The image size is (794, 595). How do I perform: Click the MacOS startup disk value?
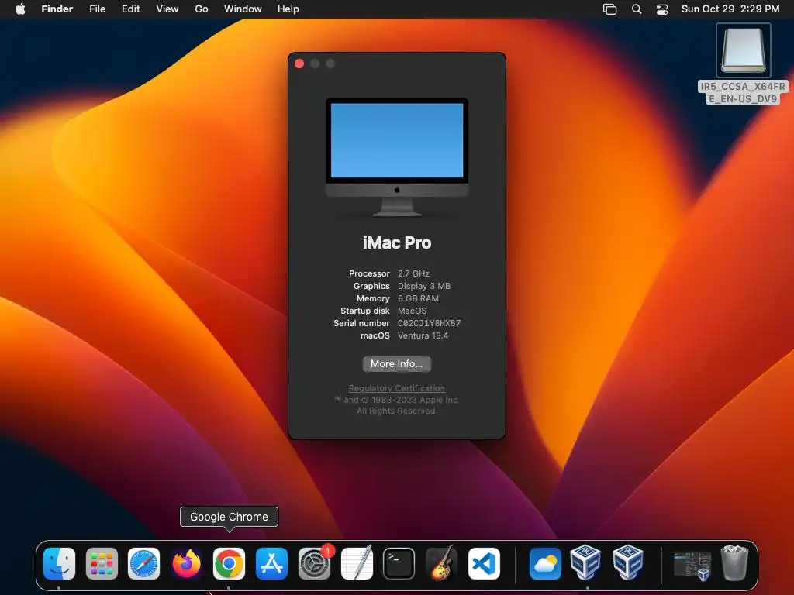[x=413, y=311]
